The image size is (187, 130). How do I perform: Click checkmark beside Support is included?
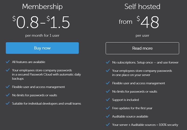(108, 100)
